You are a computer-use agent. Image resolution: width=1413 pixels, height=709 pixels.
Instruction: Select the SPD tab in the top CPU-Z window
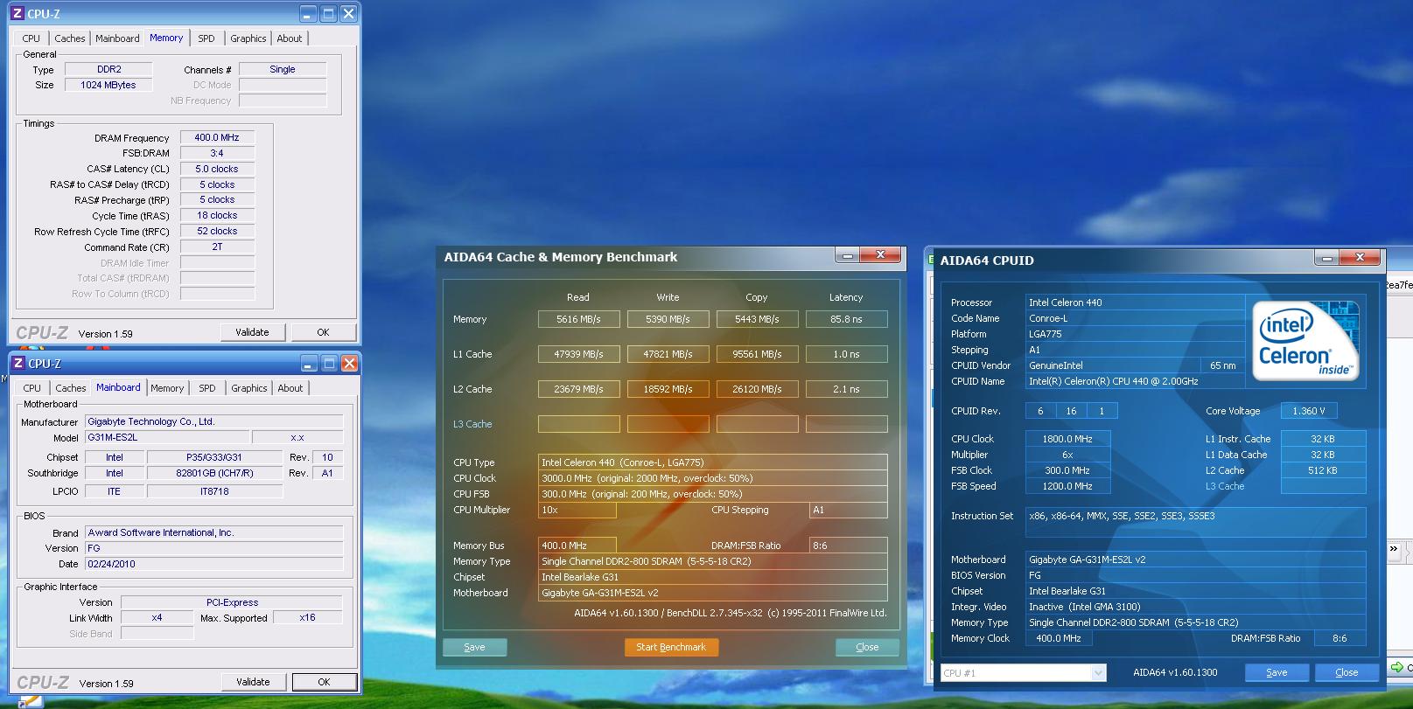(206, 38)
